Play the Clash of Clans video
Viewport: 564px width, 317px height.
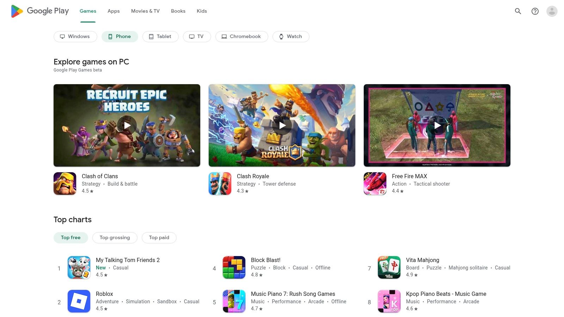pos(127,125)
